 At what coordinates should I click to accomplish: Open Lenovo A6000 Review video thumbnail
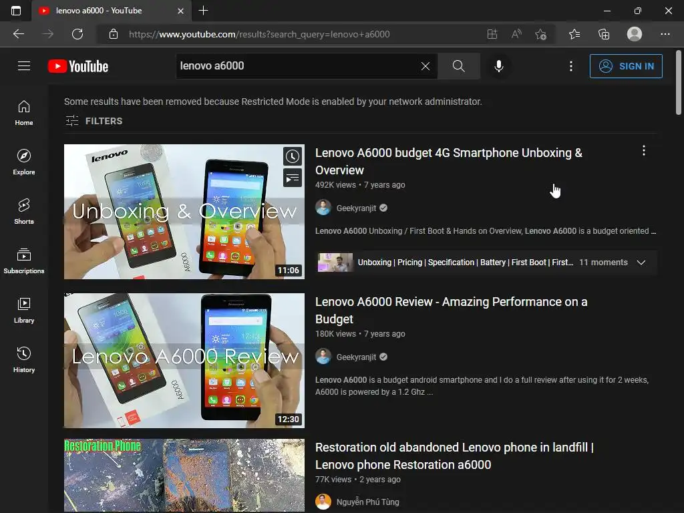(x=184, y=360)
